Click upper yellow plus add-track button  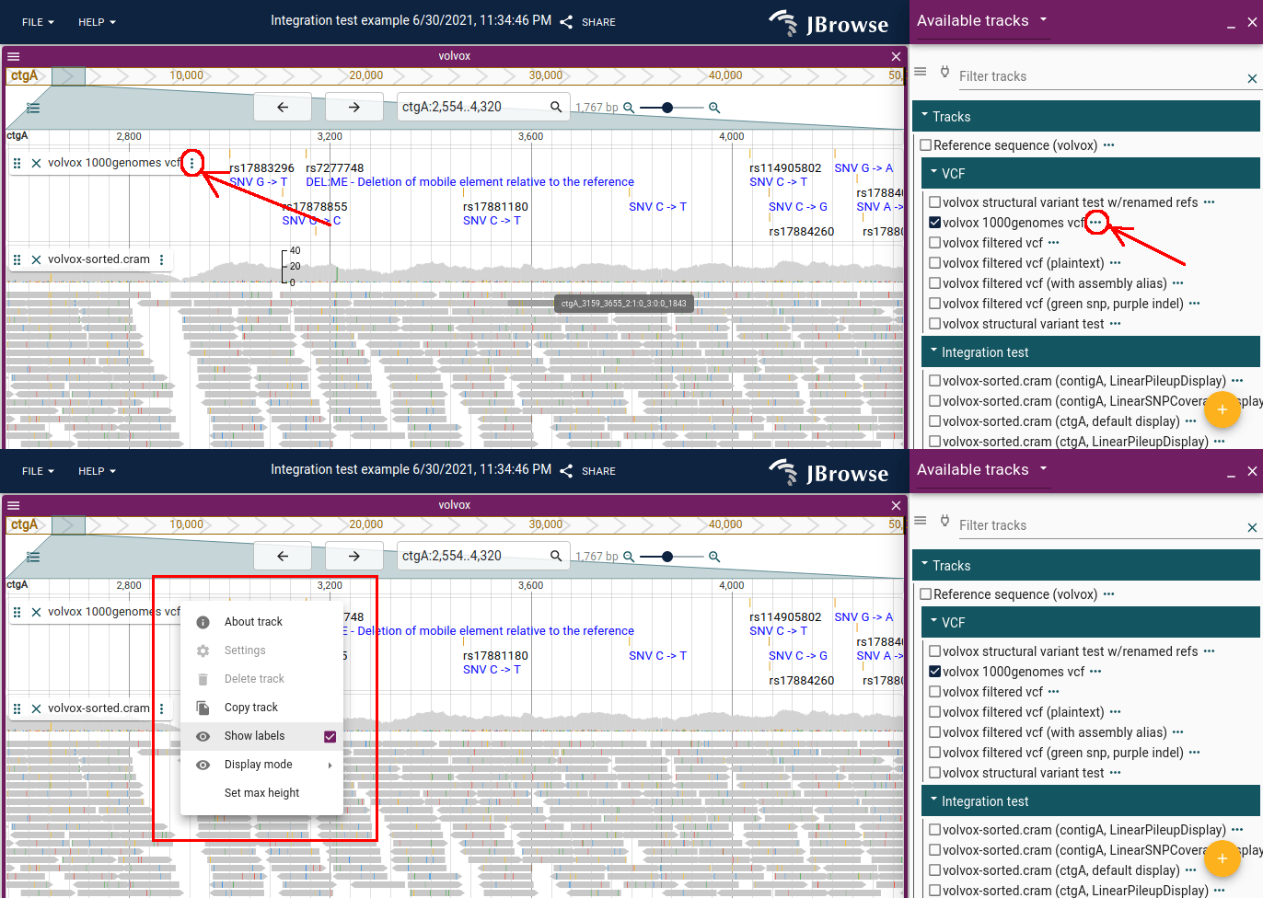[1222, 409]
